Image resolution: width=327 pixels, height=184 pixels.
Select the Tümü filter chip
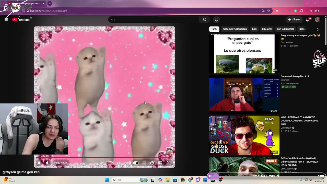214,29
